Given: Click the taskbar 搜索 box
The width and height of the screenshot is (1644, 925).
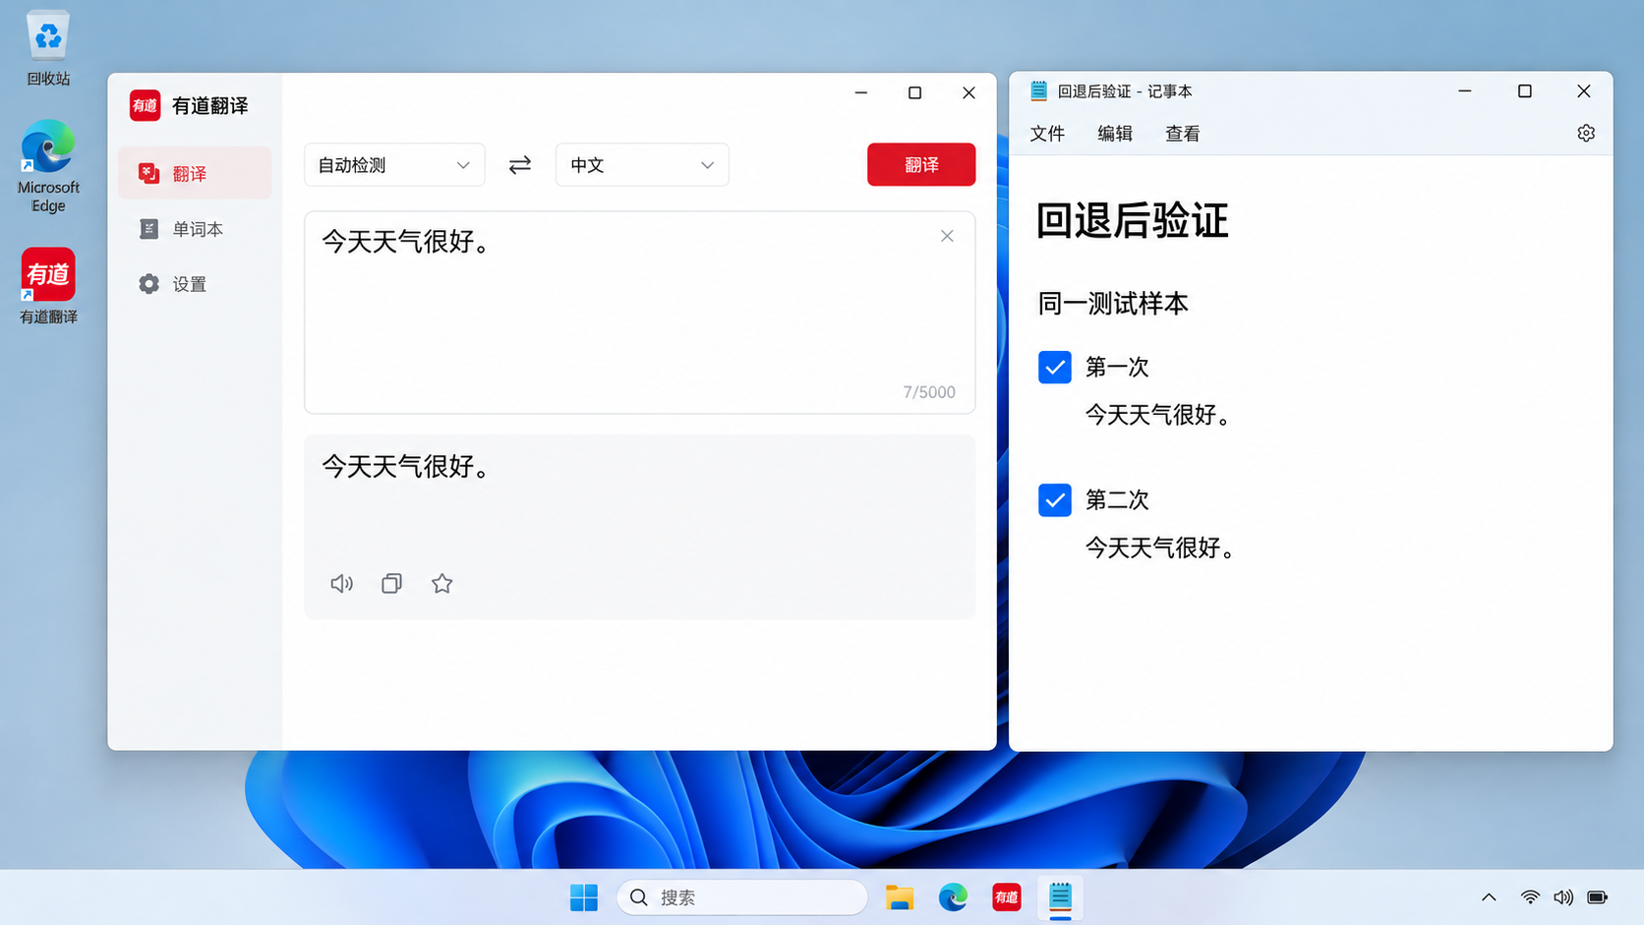Looking at the screenshot, I should 742,897.
